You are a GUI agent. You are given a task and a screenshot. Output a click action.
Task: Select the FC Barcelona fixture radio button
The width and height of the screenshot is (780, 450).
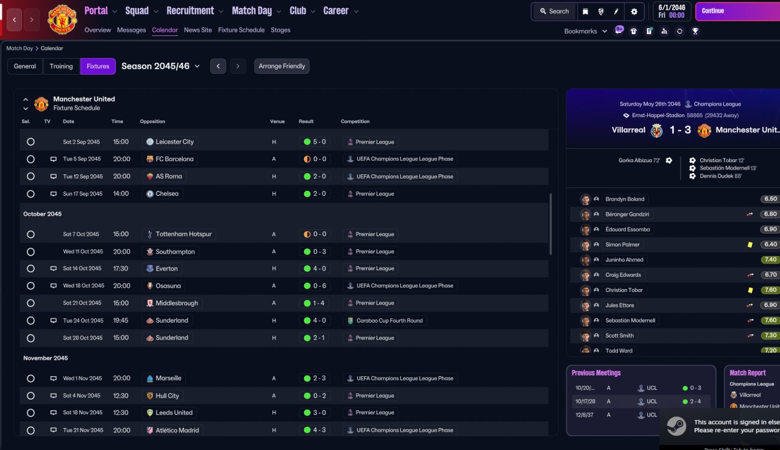coord(30,159)
